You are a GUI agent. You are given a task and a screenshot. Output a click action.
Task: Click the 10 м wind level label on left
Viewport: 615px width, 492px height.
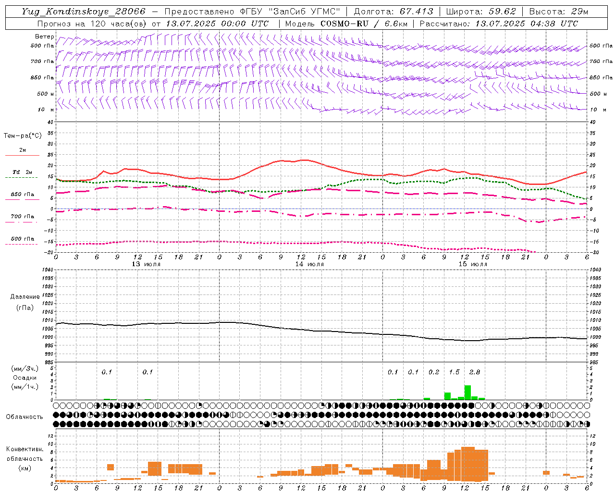(47, 110)
